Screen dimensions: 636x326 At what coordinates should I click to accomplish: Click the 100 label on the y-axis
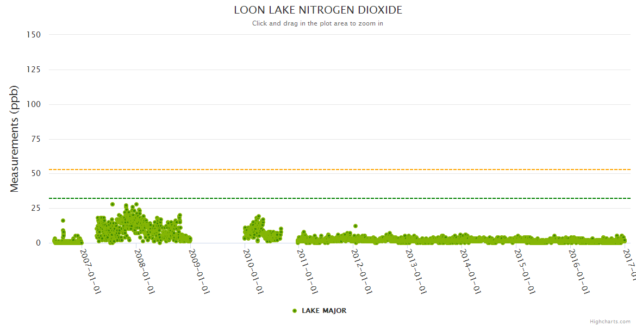coord(33,104)
